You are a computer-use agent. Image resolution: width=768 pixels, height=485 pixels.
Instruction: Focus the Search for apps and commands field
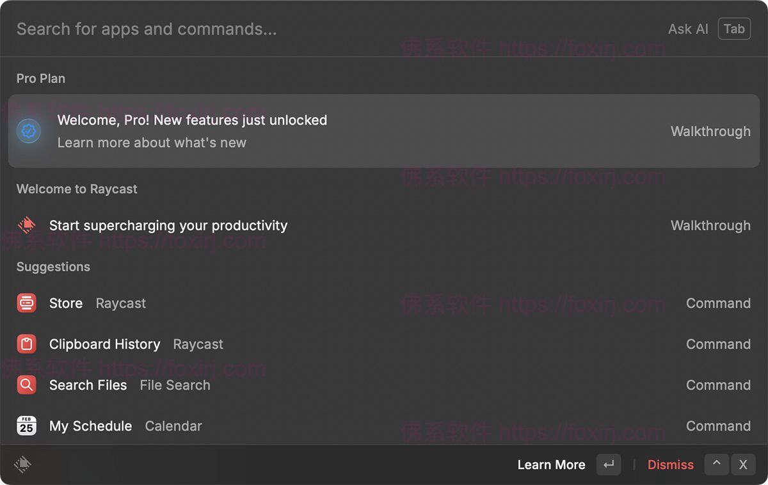[256, 29]
